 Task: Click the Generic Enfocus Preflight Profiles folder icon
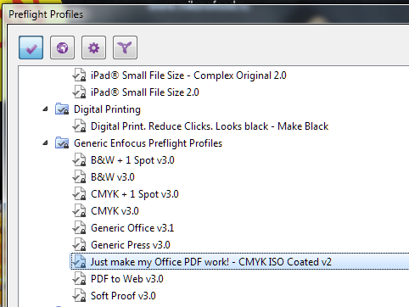[62, 143]
